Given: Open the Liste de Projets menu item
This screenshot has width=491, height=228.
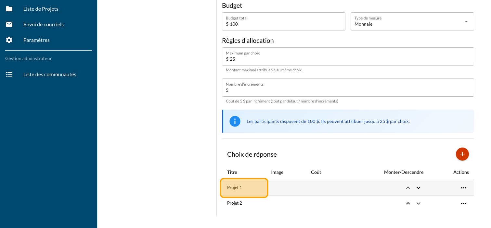Looking at the screenshot, I should tap(41, 9).
